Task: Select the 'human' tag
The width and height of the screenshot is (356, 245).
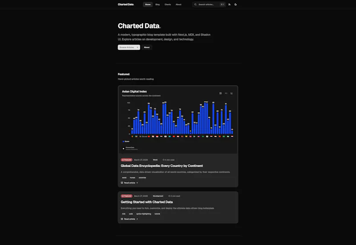Action: click(133, 178)
